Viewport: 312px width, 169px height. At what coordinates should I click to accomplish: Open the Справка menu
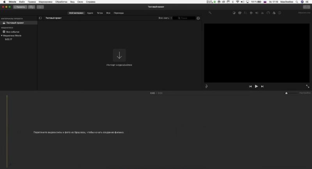point(90,2)
